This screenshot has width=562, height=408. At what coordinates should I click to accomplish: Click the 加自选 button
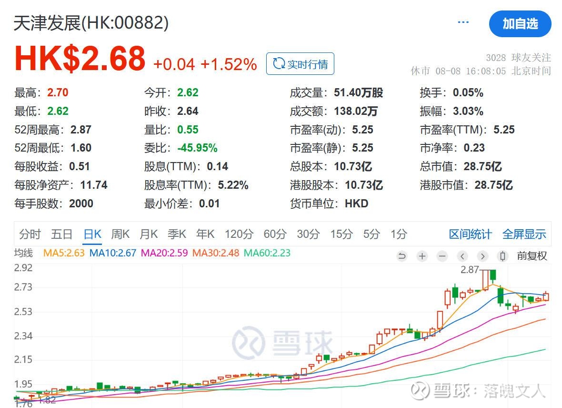tap(520, 24)
